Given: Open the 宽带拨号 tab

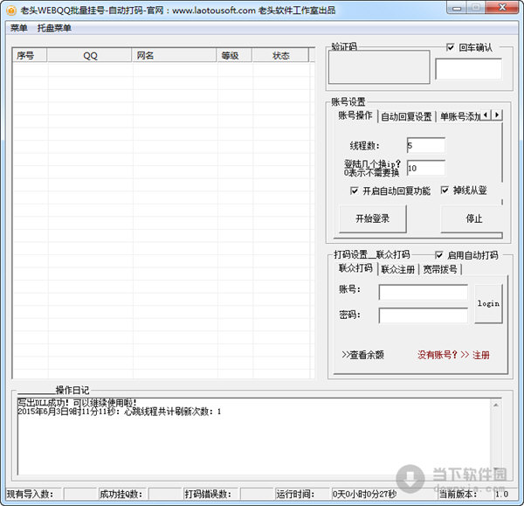Looking at the screenshot, I should [x=440, y=269].
